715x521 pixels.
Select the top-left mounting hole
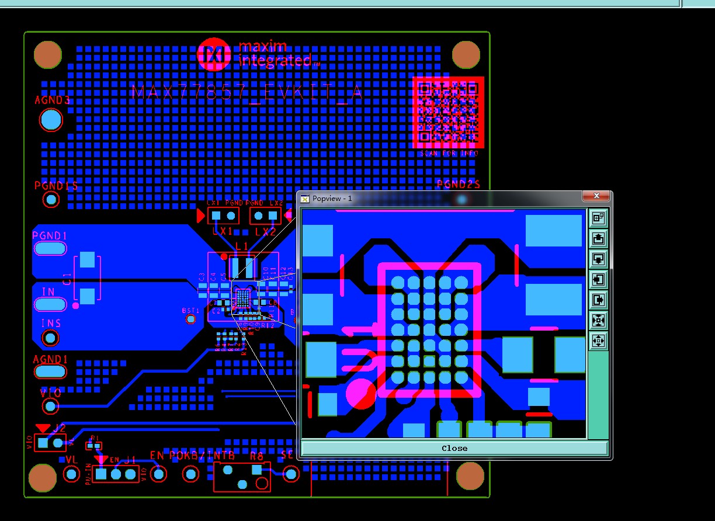tap(47, 54)
